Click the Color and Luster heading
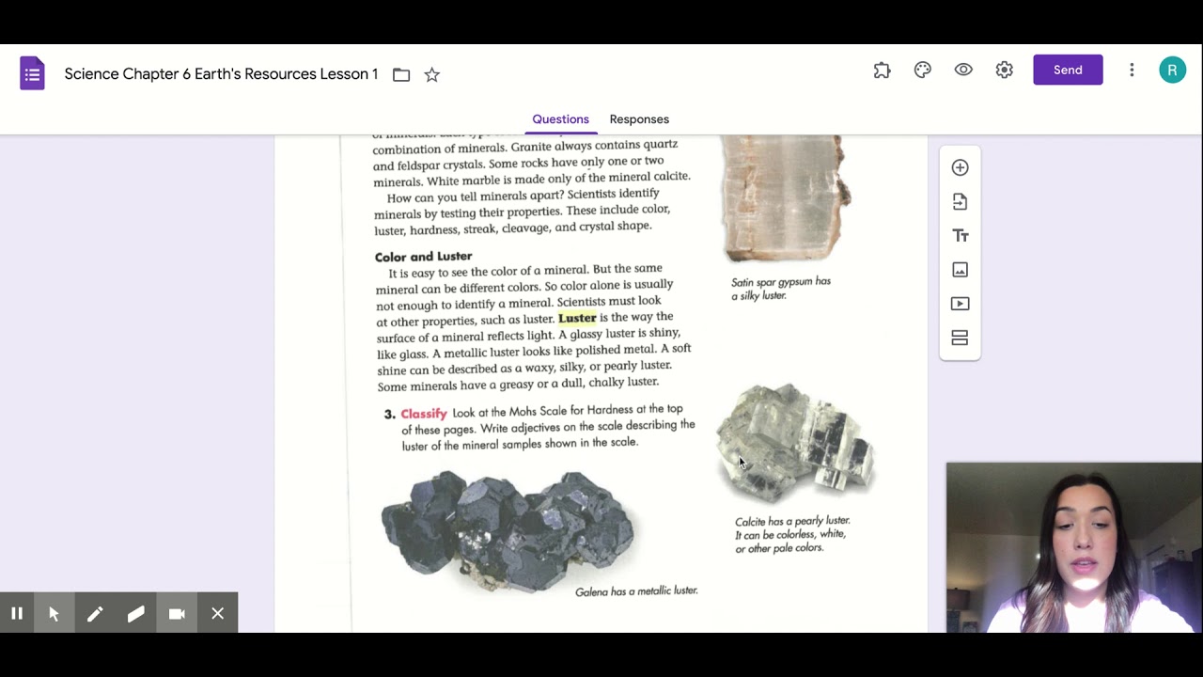Screen dimensions: 1203x677 [x=423, y=256]
